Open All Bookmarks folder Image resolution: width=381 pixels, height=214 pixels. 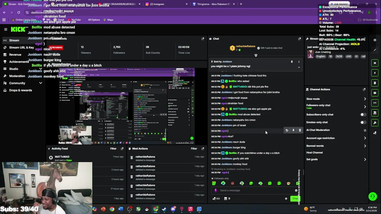coord(368,20)
